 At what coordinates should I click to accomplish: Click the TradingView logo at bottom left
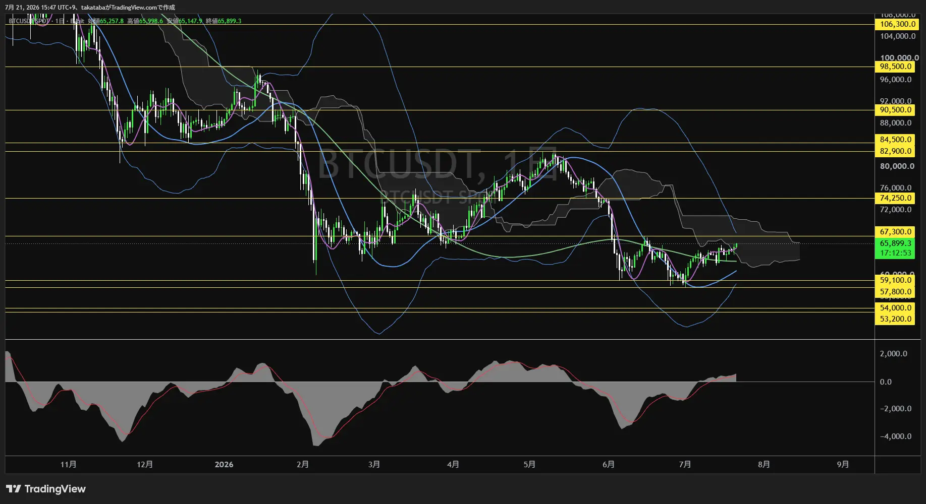point(46,489)
